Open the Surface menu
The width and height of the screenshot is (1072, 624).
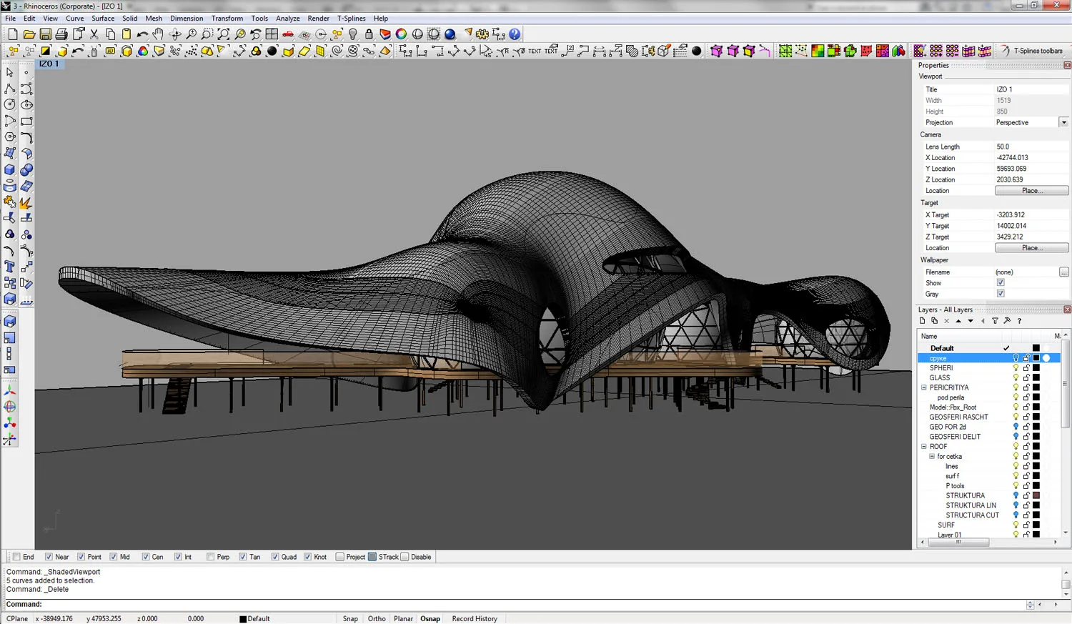coord(103,19)
